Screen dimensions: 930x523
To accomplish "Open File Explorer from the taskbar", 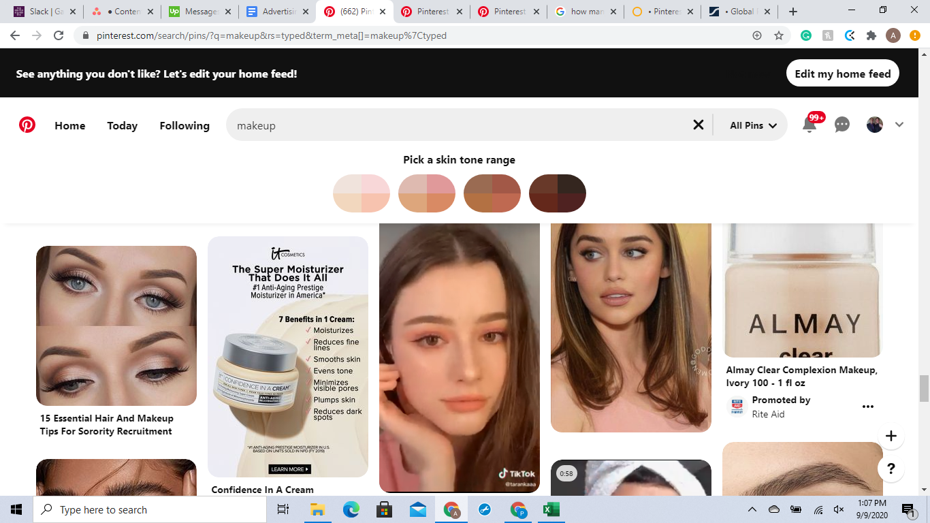I will [317, 509].
